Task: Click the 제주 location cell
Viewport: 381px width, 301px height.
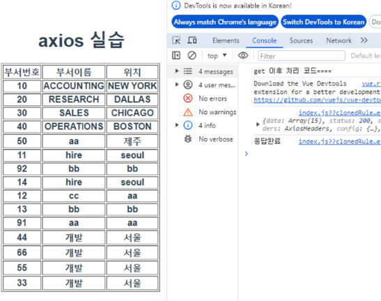Action: coord(132,141)
